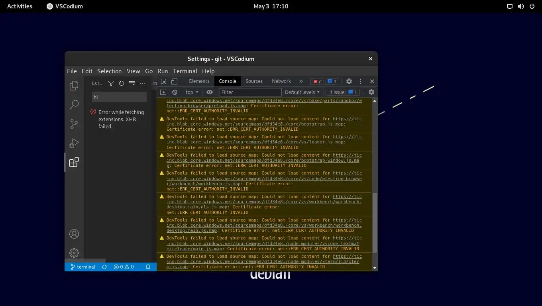
Task: Open the Terminal menu
Action: point(185,71)
